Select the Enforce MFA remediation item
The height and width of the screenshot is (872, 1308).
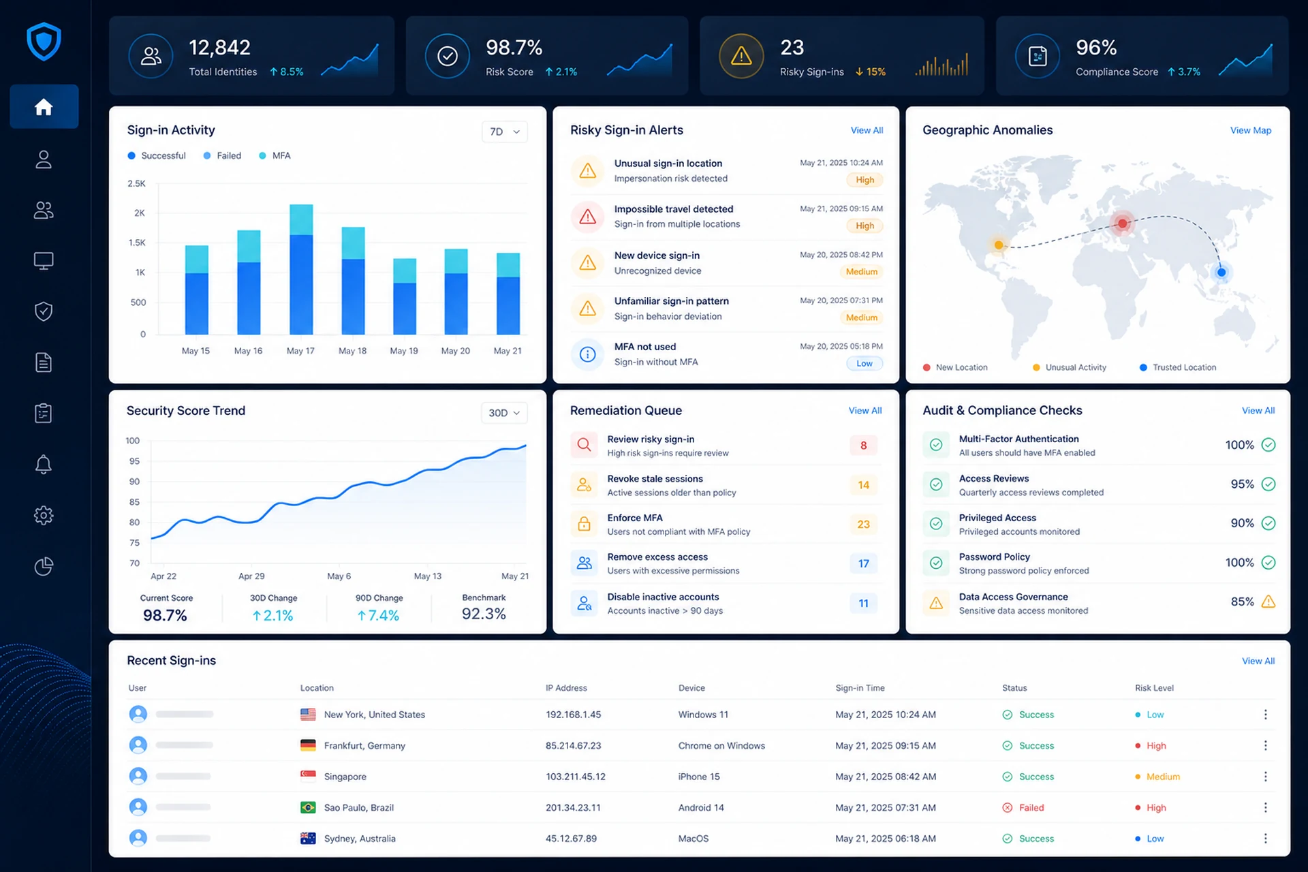point(726,524)
